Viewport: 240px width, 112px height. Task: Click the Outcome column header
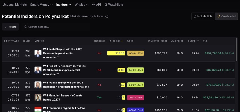[99, 41]
